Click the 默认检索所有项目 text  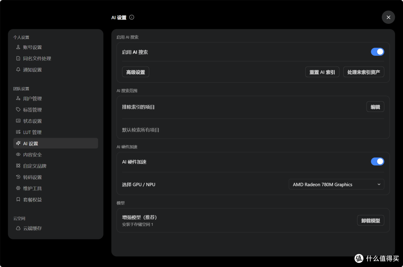140,130
